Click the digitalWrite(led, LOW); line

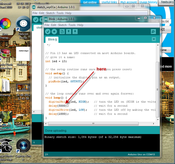point(68,110)
